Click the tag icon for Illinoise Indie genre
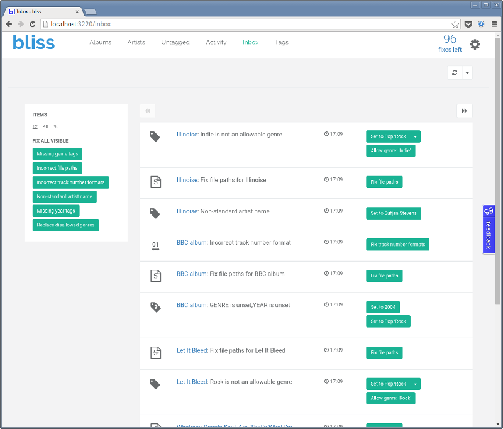Viewport: 503px width, 429px height. (x=155, y=136)
